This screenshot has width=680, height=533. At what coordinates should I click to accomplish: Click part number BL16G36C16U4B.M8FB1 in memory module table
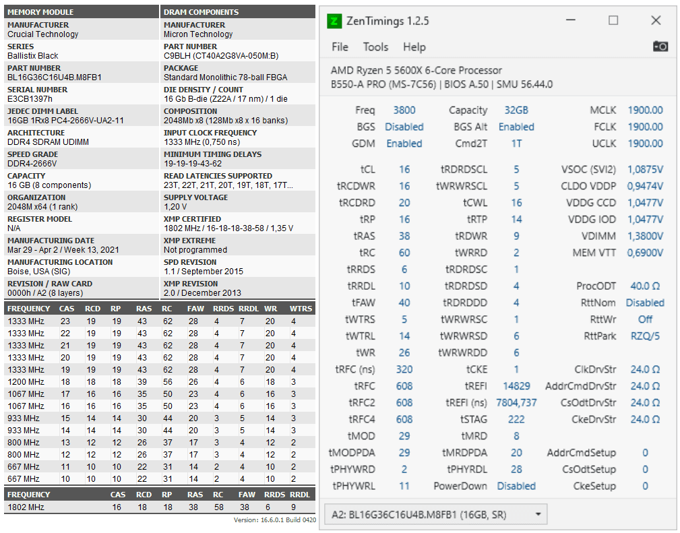[54, 77]
